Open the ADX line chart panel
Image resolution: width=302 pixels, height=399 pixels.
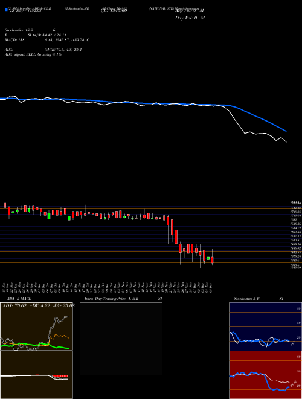point(36,326)
